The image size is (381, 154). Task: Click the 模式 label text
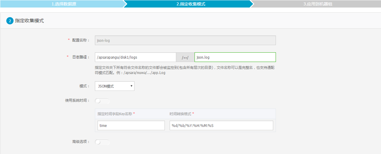tap(84, 86)
